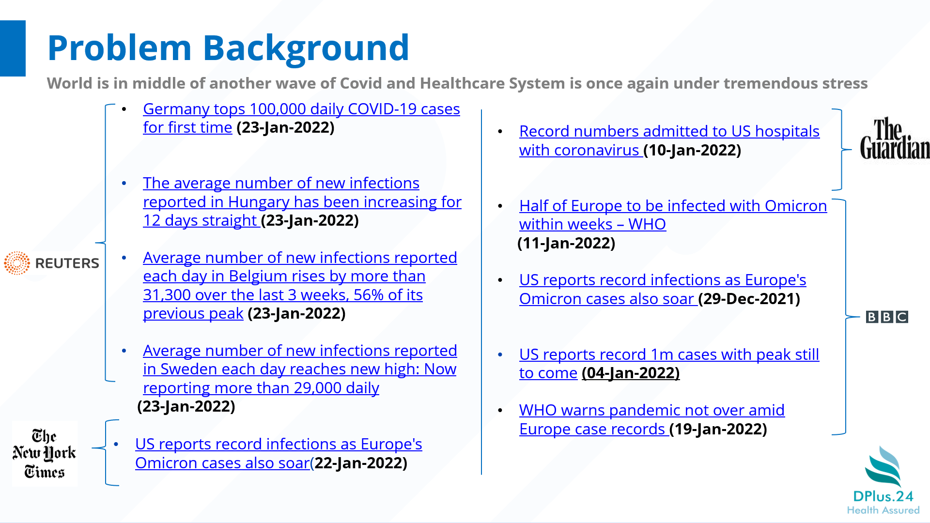Viewport: 930px width, 523px height.
Task: Click the BBC logo
Action: (x=886, y=317)
